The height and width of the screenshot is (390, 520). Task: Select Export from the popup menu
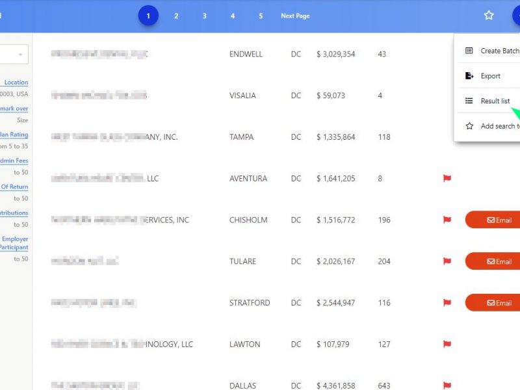[x=490, y=76]
